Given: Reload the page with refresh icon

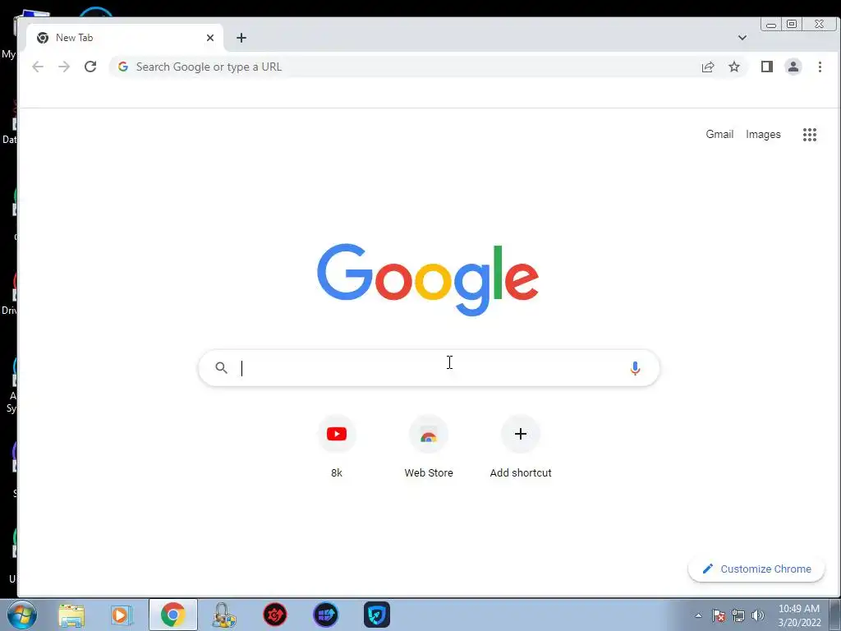Looking at the screenshot, I should [90, 67].
